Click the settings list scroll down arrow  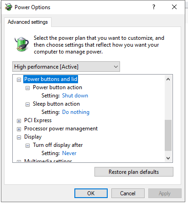pyautogui.click(x=168, y=158)
